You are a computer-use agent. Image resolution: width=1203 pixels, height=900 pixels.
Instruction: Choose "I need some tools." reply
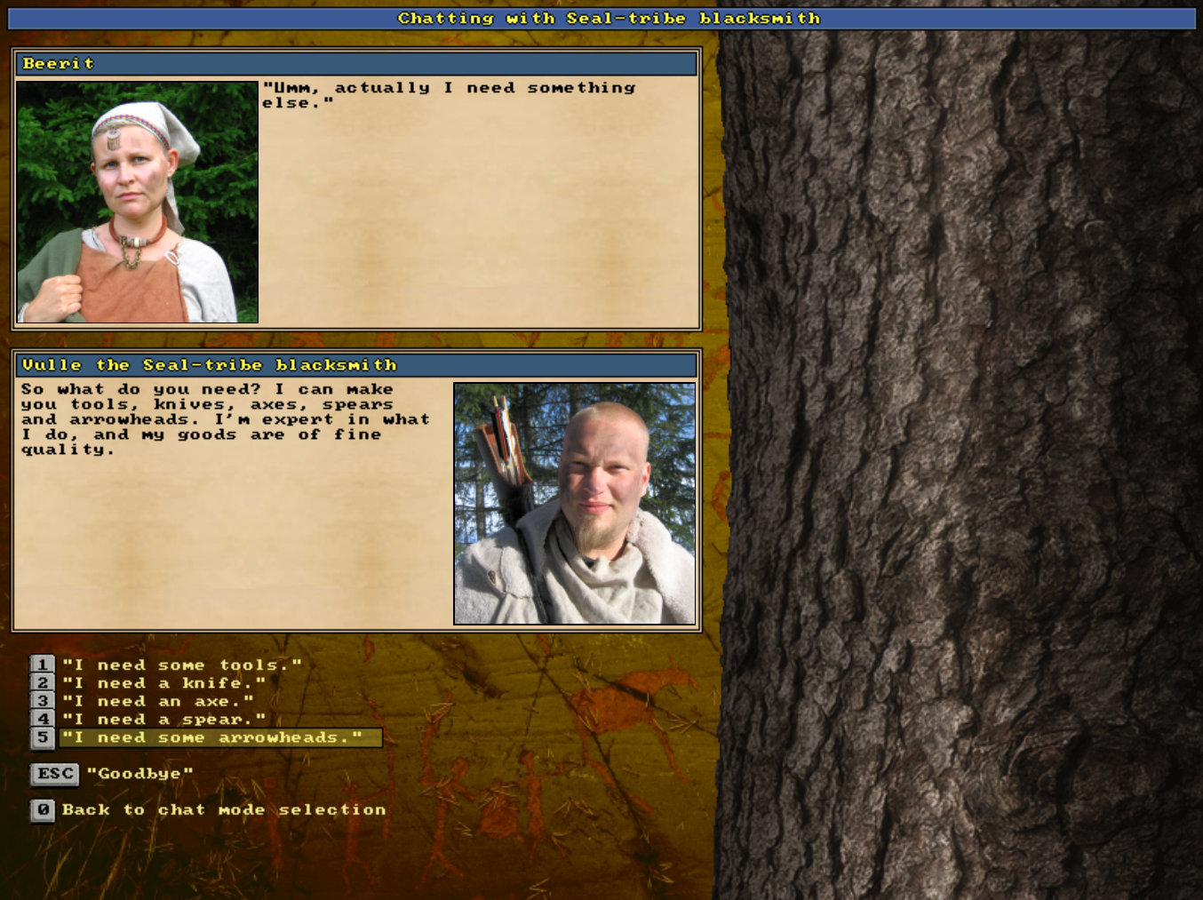pos(181,665)
